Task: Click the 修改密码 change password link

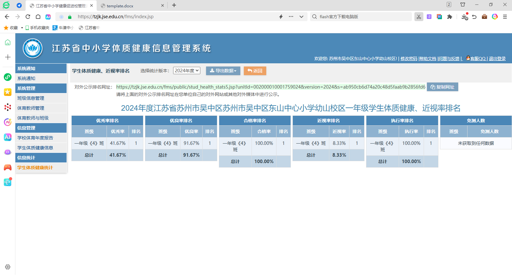Action: pos(409,59)
